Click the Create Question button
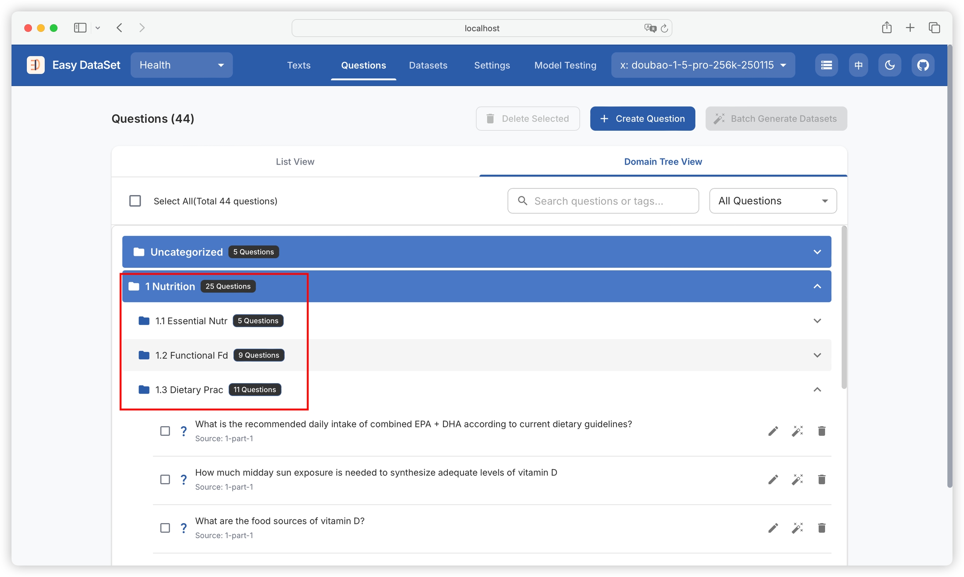The image size is (964, 577). coord(642,119)
